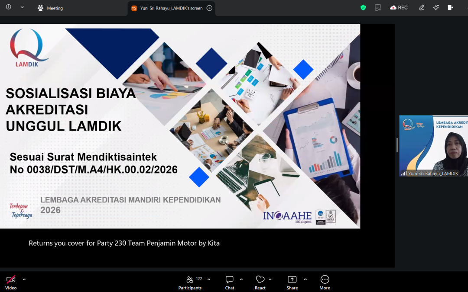Grab the divider handle beside the video panel
468x292 pixels.
397,145
